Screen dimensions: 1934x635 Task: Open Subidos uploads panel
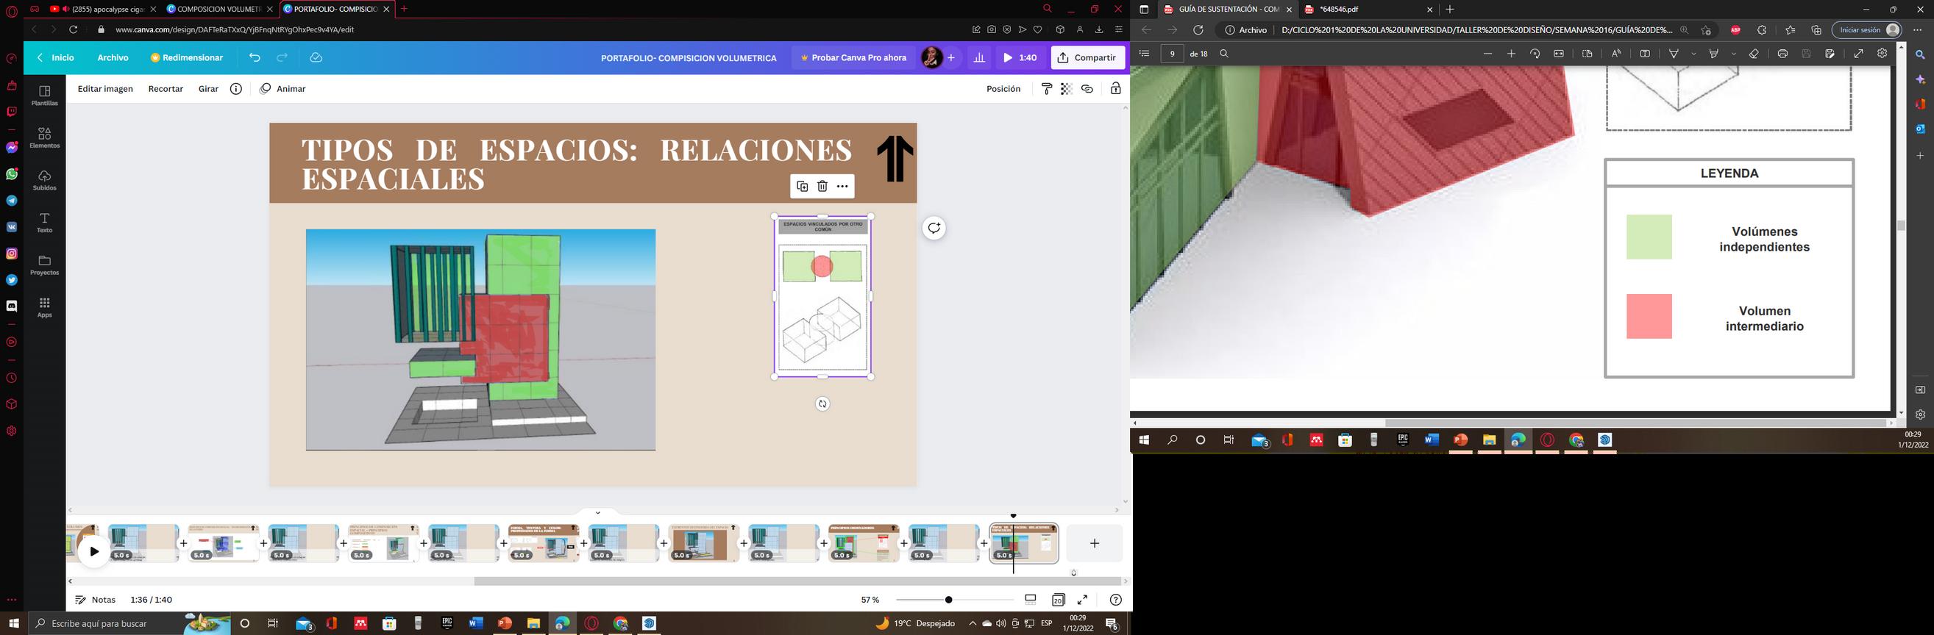coord(44,180)
